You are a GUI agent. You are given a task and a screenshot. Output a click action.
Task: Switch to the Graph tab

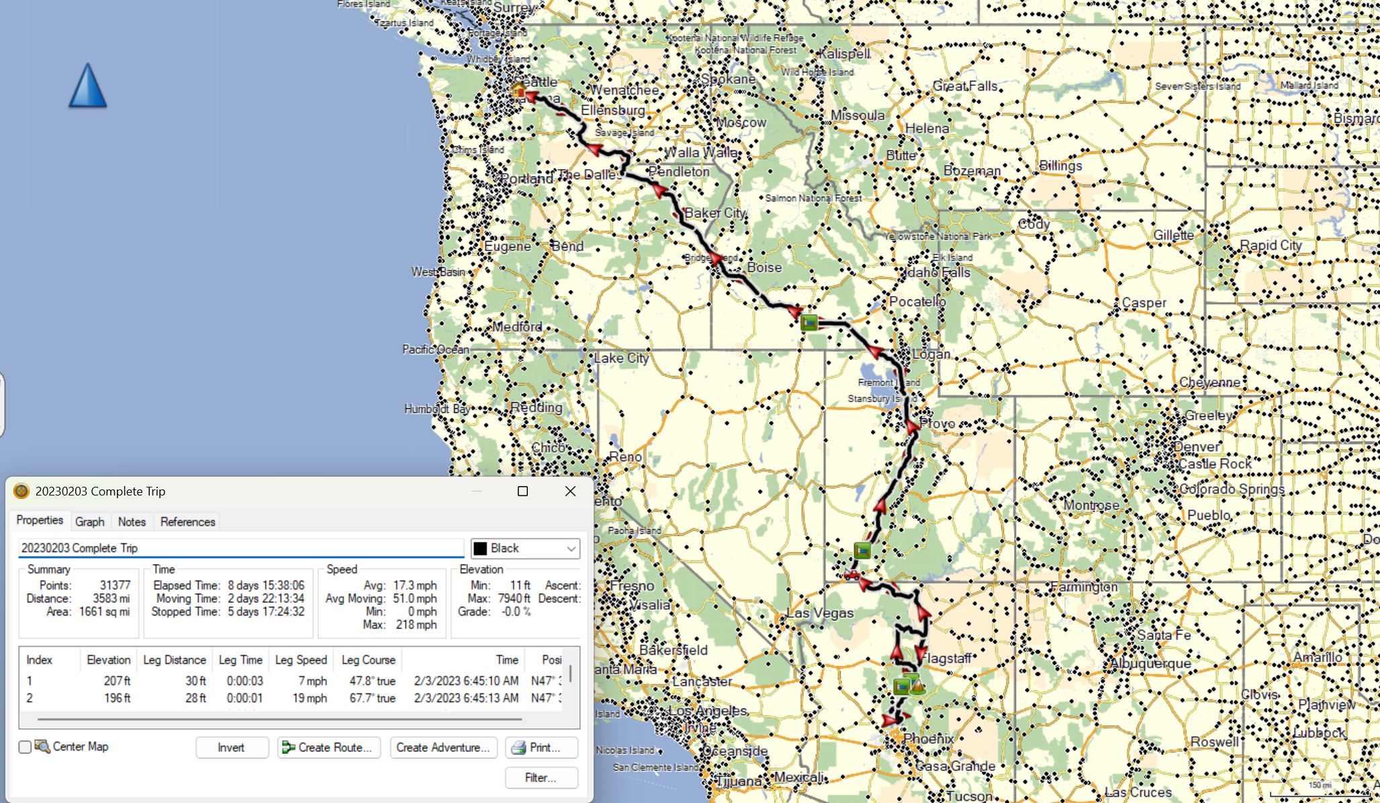tap(89, 522)
